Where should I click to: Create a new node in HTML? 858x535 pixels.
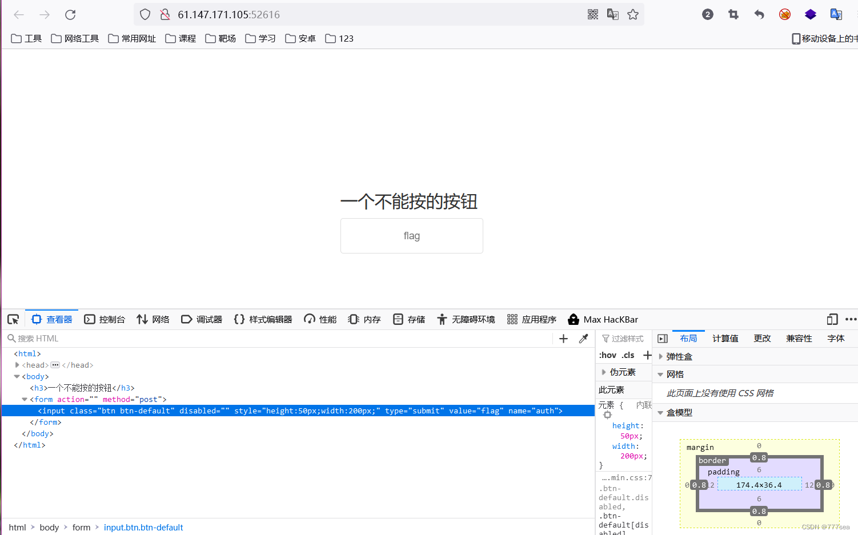click(563, 339)
